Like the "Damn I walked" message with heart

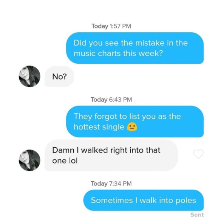(198, 154)
